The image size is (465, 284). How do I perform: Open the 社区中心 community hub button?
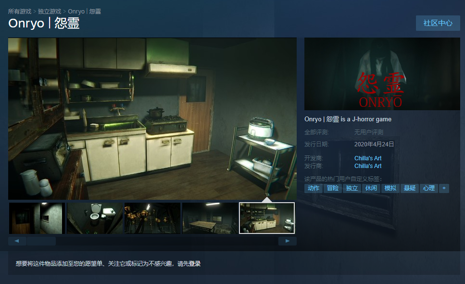[x=438, y=23]
